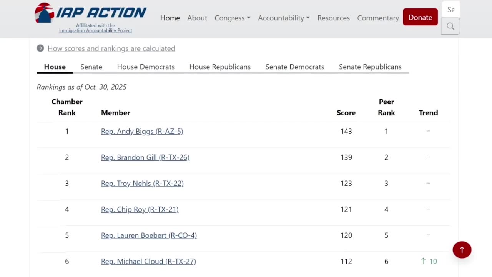
Task: Open How scores and rankings are calculated
Action: [x=111, y=48]
